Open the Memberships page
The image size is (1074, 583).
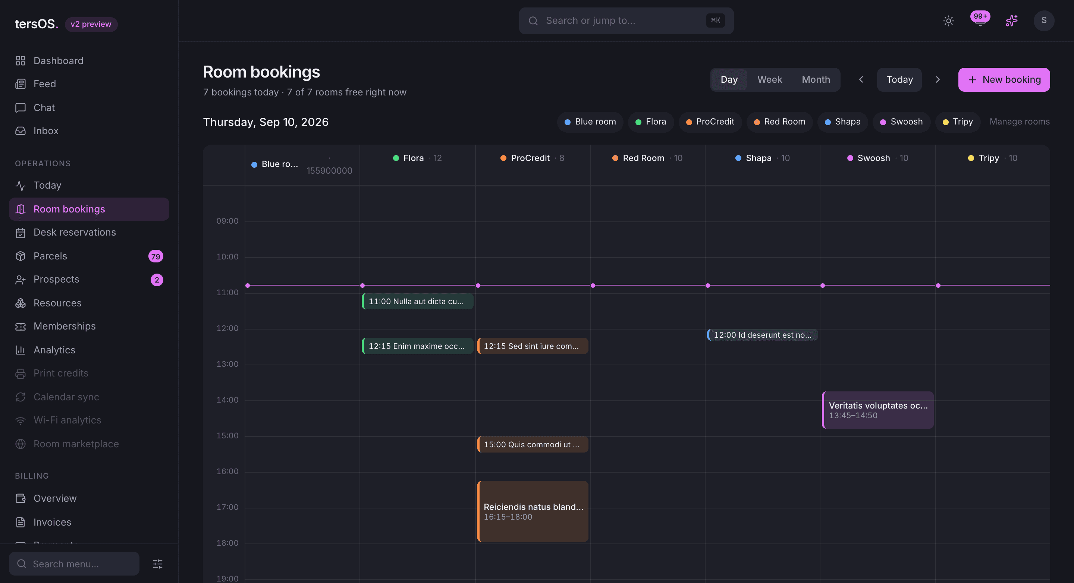(89, 326)
